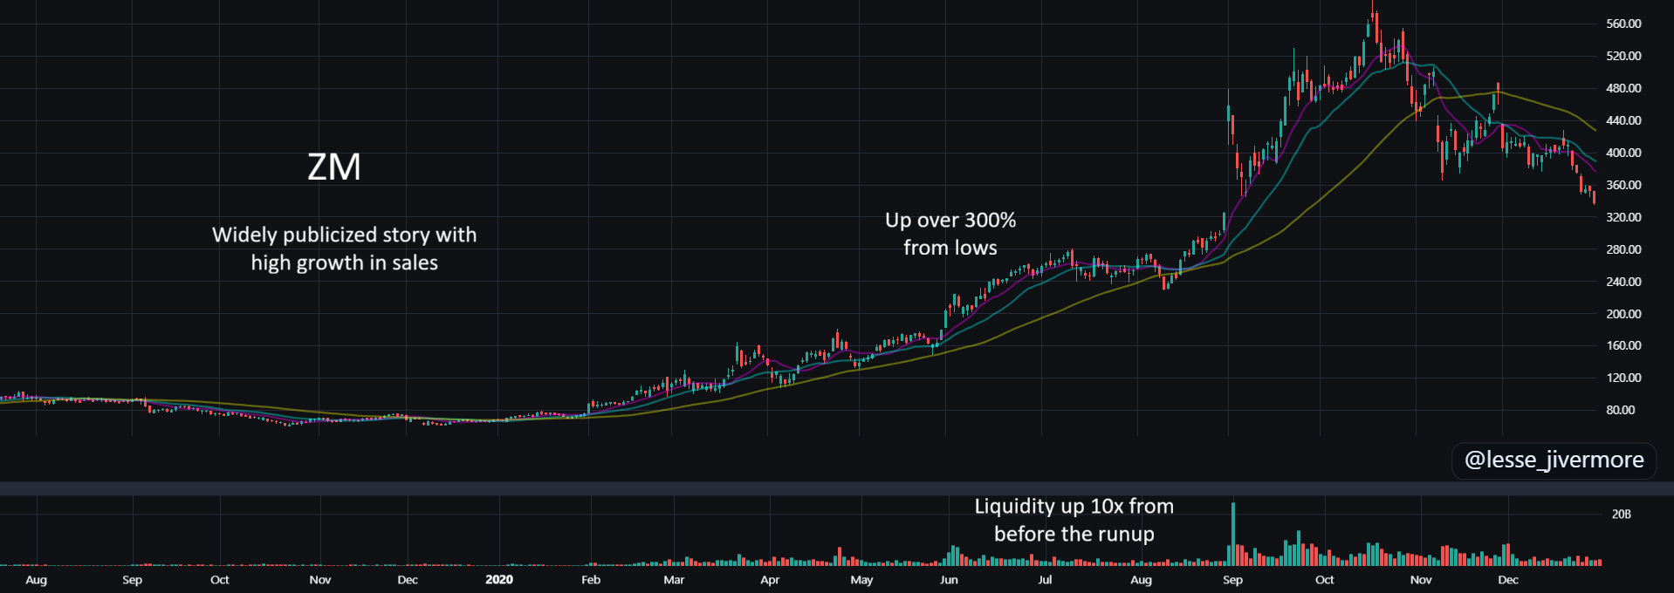Click the Jun label on time axis

(949, 580)
